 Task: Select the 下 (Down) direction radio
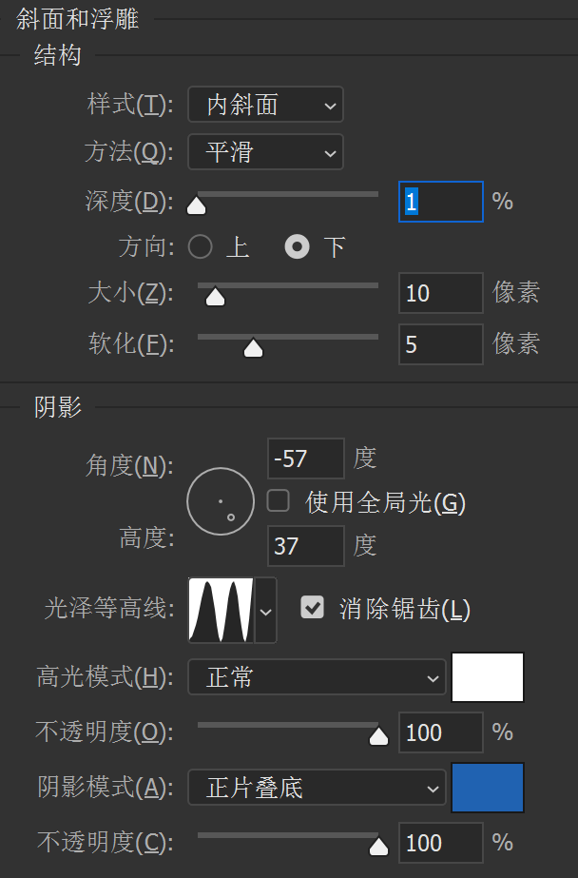pos(299,247)
